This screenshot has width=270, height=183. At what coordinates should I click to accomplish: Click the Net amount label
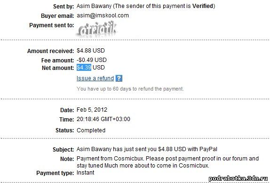coord(58,68)
